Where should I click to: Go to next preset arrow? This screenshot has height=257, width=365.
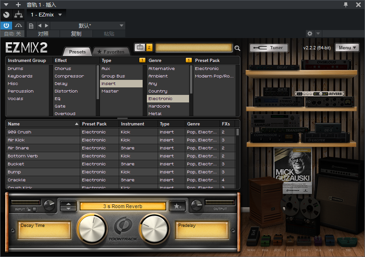click(x=46, y=26)
